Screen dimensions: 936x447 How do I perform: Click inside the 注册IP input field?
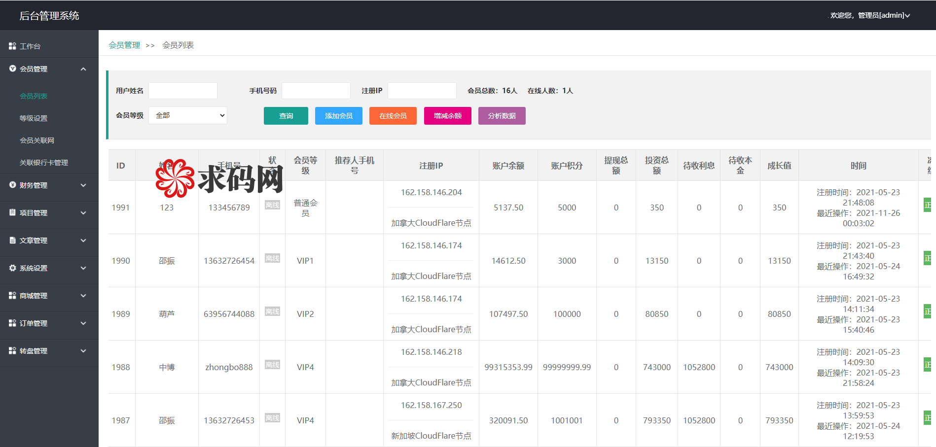point(422,90)
